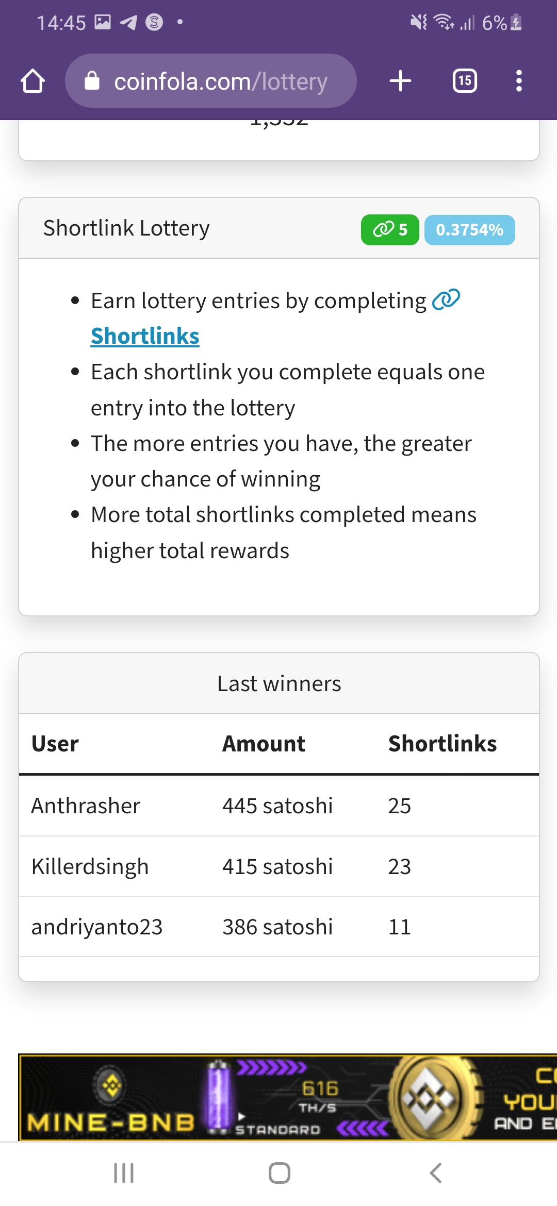Select the Killerdsingh winner row

(279, 866)
